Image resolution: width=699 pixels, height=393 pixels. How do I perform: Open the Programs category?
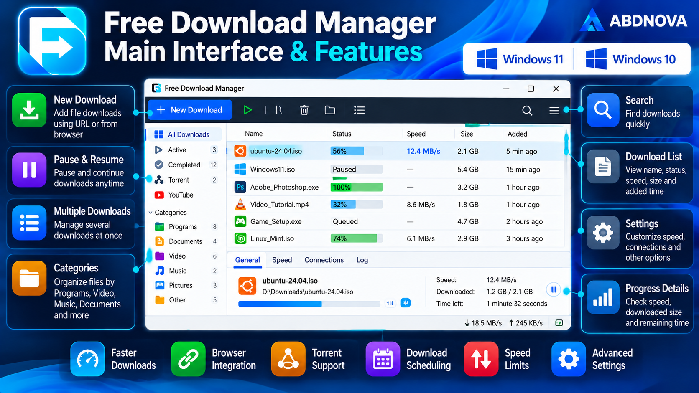(184, 227)
